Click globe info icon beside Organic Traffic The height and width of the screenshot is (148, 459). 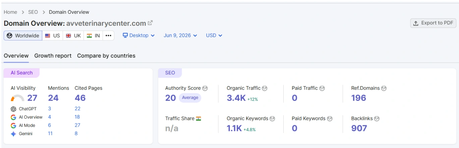coord(265,88)
